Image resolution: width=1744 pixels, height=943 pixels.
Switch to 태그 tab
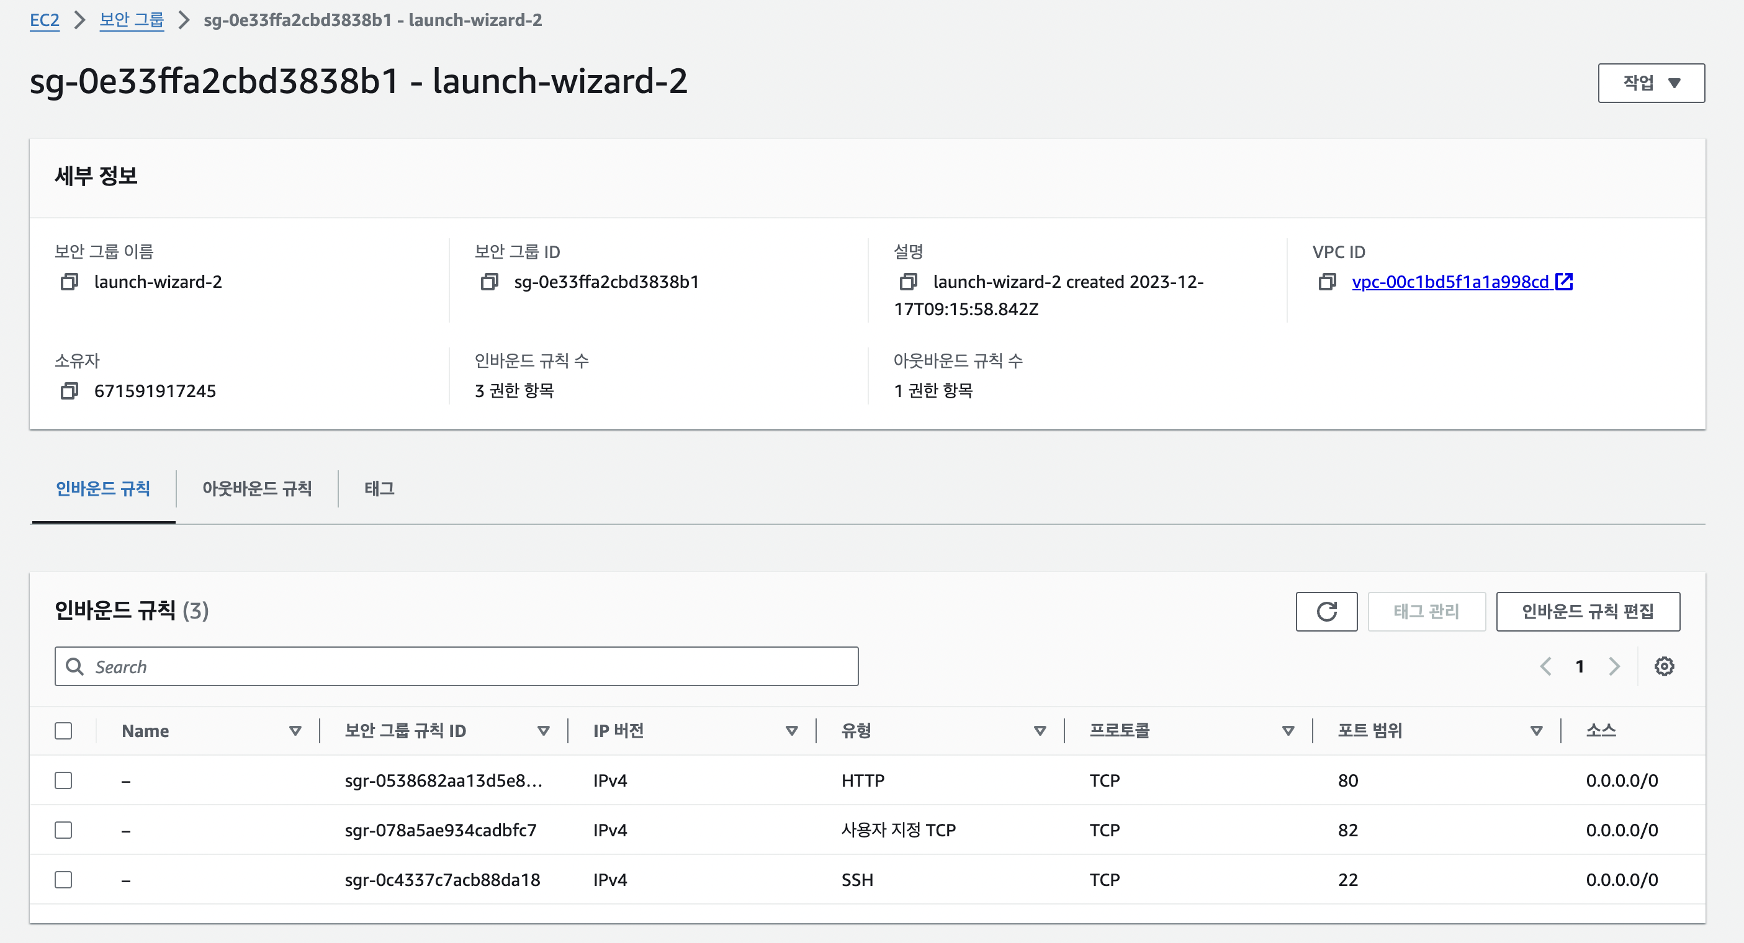point(379,488)
